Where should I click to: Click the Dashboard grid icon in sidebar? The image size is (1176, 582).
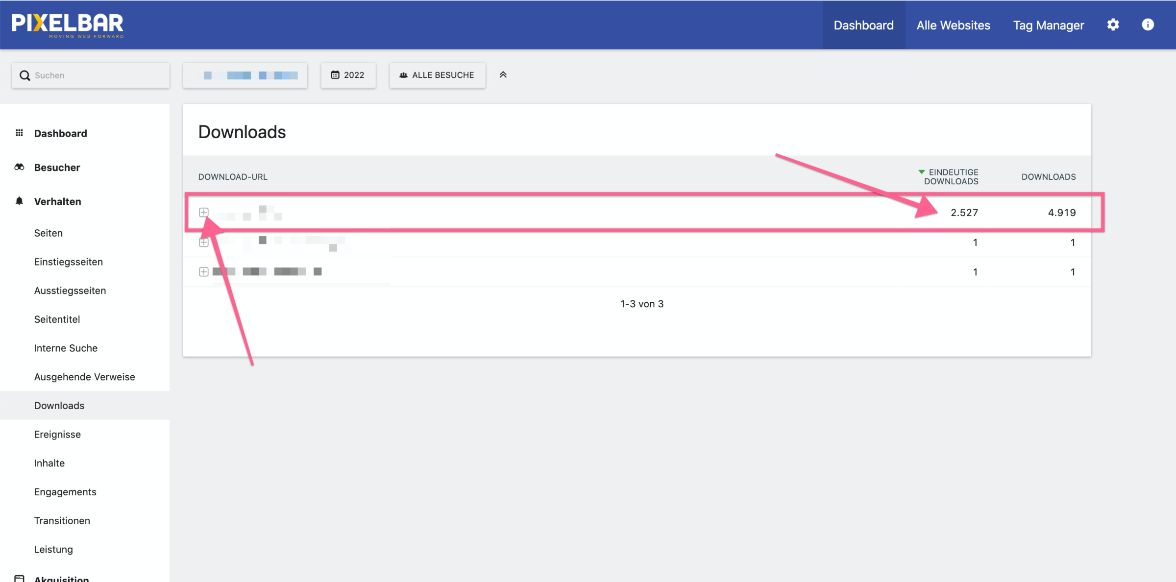(19, 133)
